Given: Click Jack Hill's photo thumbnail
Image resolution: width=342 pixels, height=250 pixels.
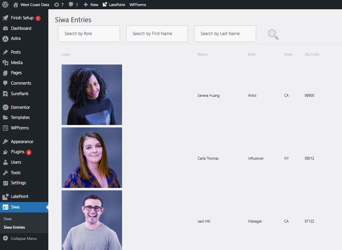Looking at the screenshot, I should 92,220.
